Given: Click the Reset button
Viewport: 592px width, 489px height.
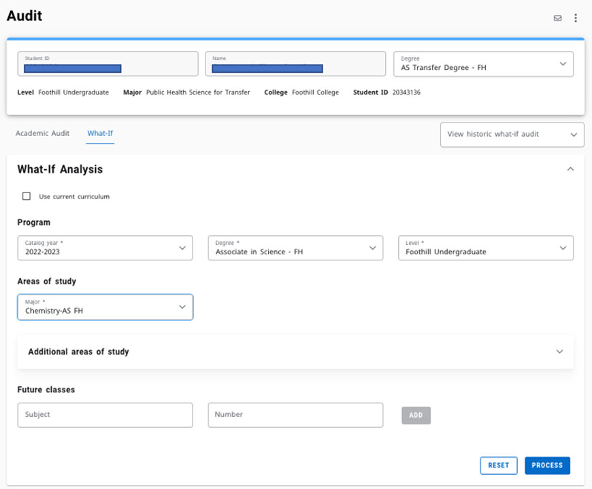Looking at the screenshot, I should click(498, 465).
